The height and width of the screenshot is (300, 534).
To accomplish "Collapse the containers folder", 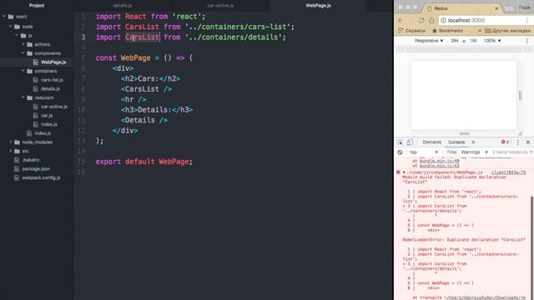I will pyautogui.click(x=23, y=71).
